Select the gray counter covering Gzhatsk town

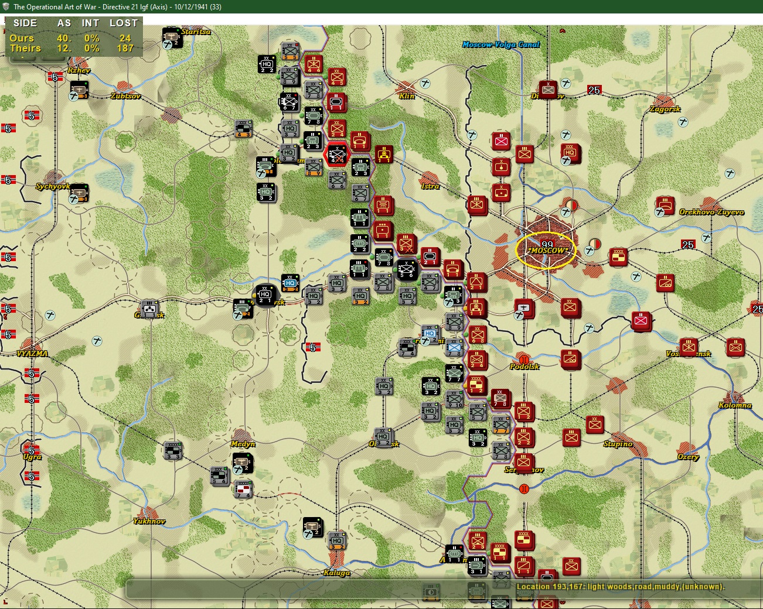149,309
